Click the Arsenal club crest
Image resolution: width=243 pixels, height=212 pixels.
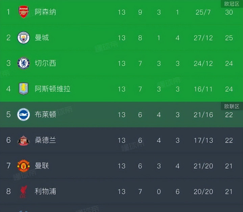coord(24,12)
